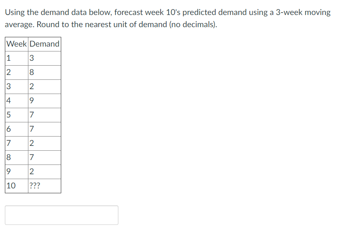Click the answer input field

61,215
